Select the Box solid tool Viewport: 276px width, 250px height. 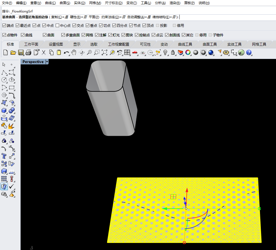pyautogui.click(x=4, y=111)
